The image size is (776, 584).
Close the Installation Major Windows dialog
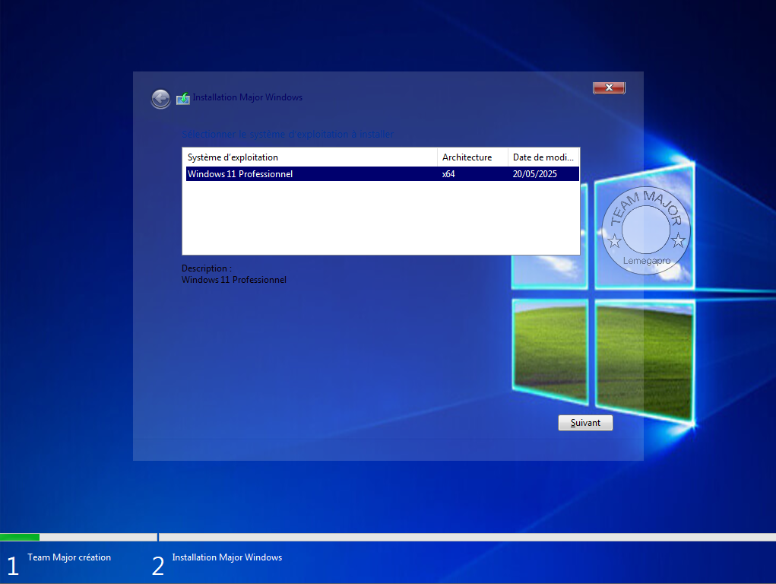tap(609, 87)
